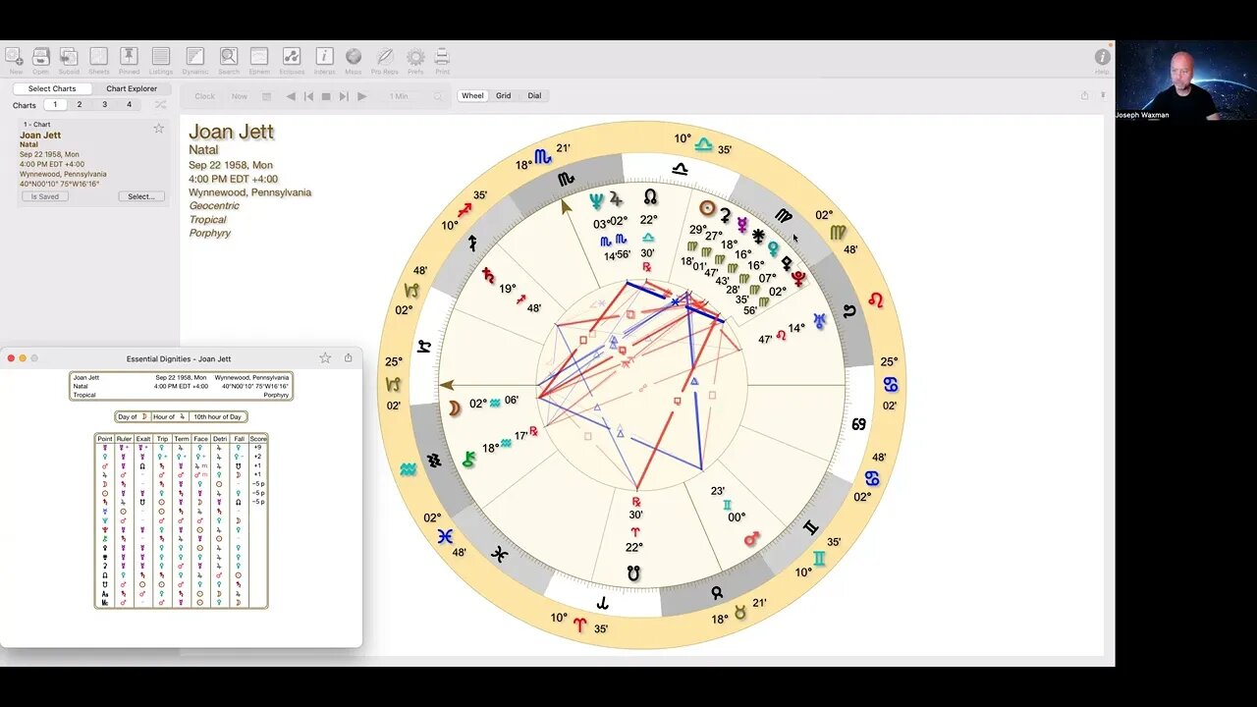Click the Joseph Waxman webcam thumbnail
Viewport: 1257px width, 707px height.
[1186, 82]
